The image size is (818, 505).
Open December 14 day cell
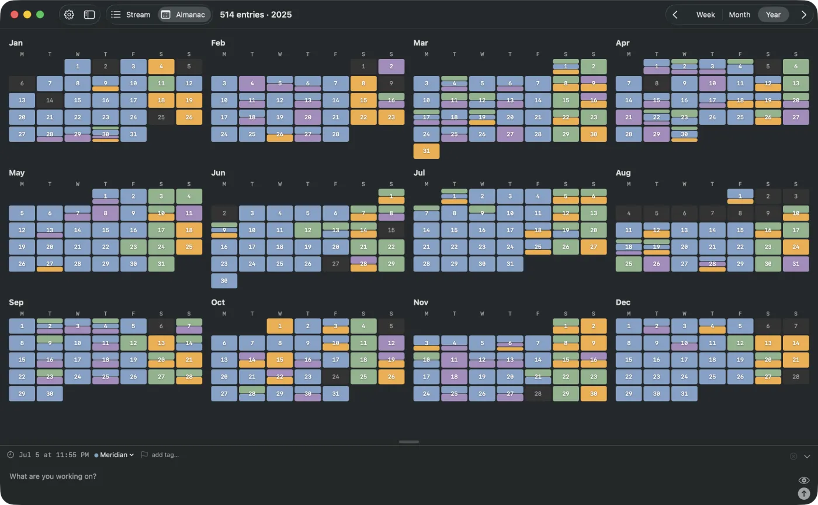coord(796,343)
